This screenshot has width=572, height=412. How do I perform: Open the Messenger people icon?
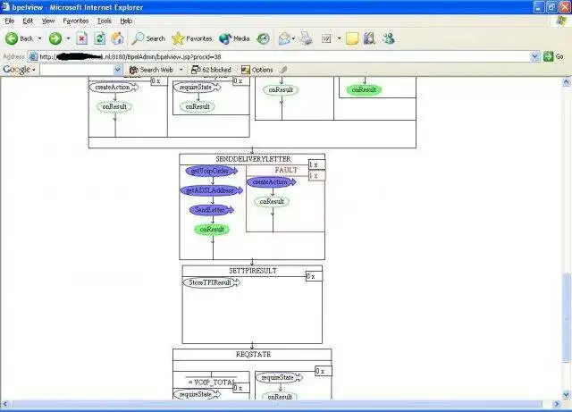[389, 38]
